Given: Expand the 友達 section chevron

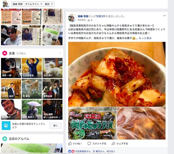Looking at the screenshot, I should click(x=60, y=53).
